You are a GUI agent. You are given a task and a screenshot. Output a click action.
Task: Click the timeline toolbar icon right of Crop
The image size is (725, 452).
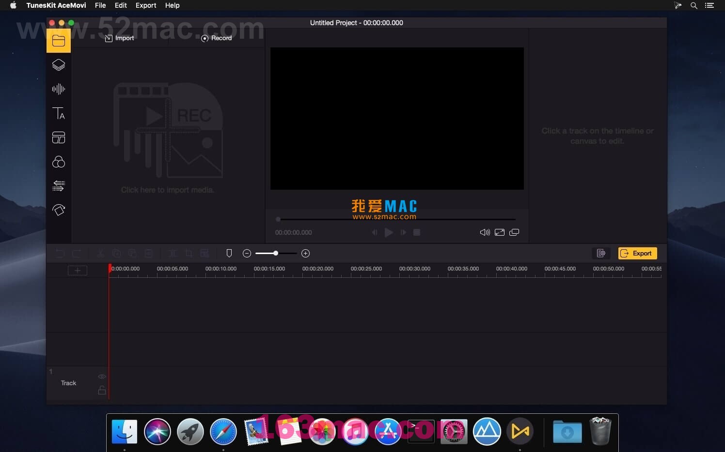tap(205, 254)
